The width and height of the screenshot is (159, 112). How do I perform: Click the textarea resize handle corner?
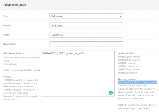113,95
